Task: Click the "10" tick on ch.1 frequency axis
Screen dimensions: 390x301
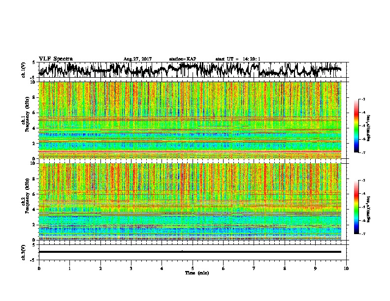Action: coord(33,82)
